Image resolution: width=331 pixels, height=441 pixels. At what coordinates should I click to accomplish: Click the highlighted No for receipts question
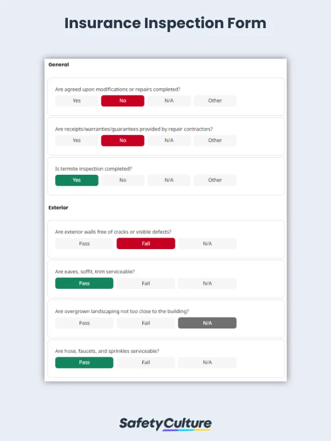(122, 140)
